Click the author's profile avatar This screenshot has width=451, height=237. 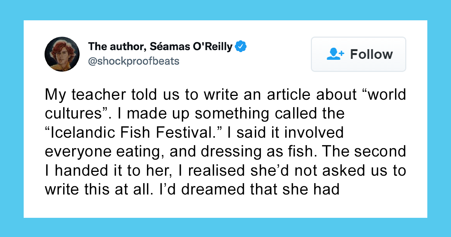point(62,54)
